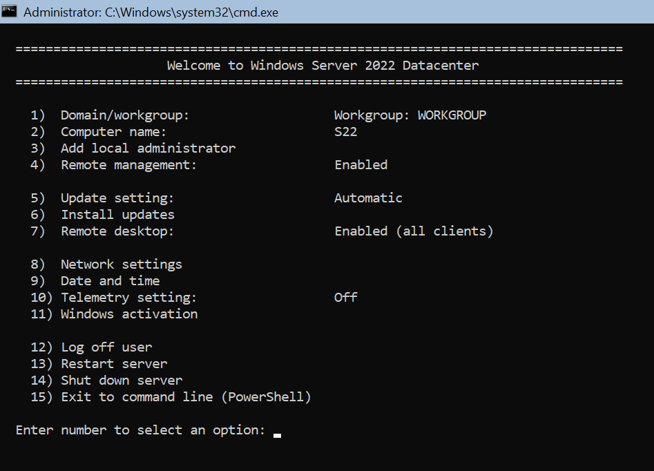Click the WORKGROUP value text

coord(452,115)
